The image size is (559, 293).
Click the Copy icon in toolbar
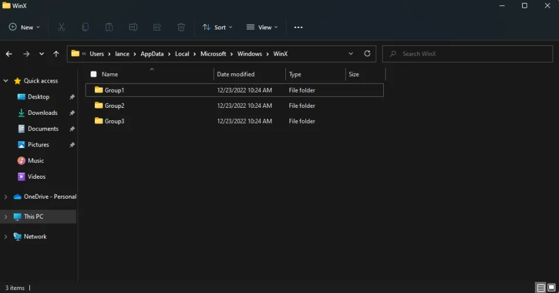click(86, 28)
